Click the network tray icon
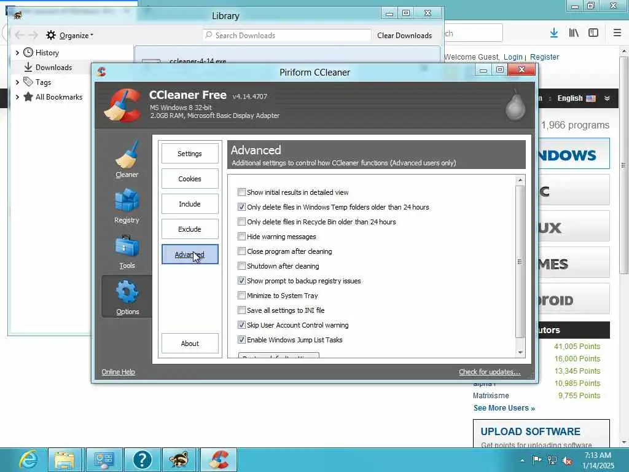The image size is (629, 472). click(552, 460)
